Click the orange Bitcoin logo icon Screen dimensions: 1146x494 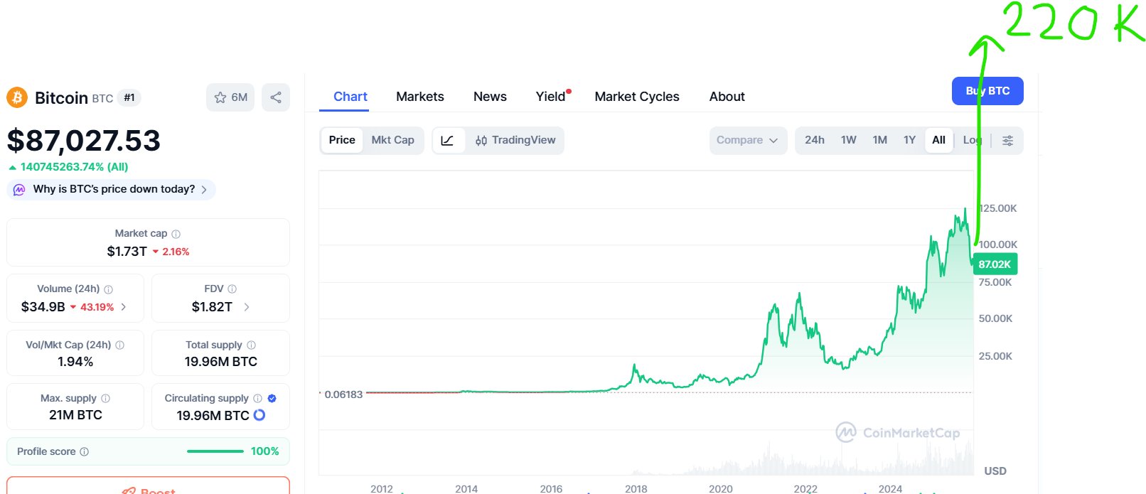coord(17,97)
